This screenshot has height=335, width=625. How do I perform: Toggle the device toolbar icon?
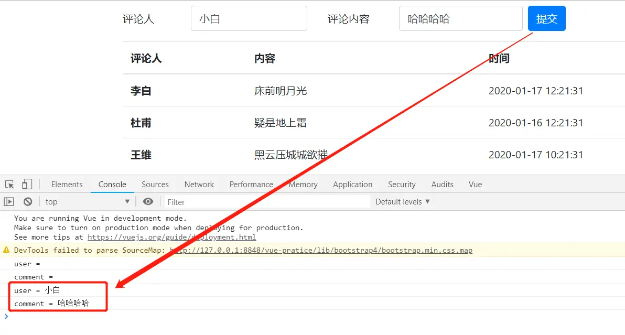click(x=27, y=184)
